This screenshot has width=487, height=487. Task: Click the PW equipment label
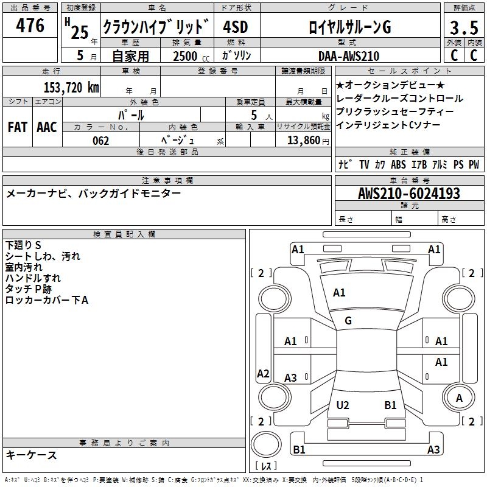[x=474, y=164]
